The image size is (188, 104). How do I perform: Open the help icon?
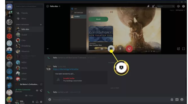coord(183,6)
